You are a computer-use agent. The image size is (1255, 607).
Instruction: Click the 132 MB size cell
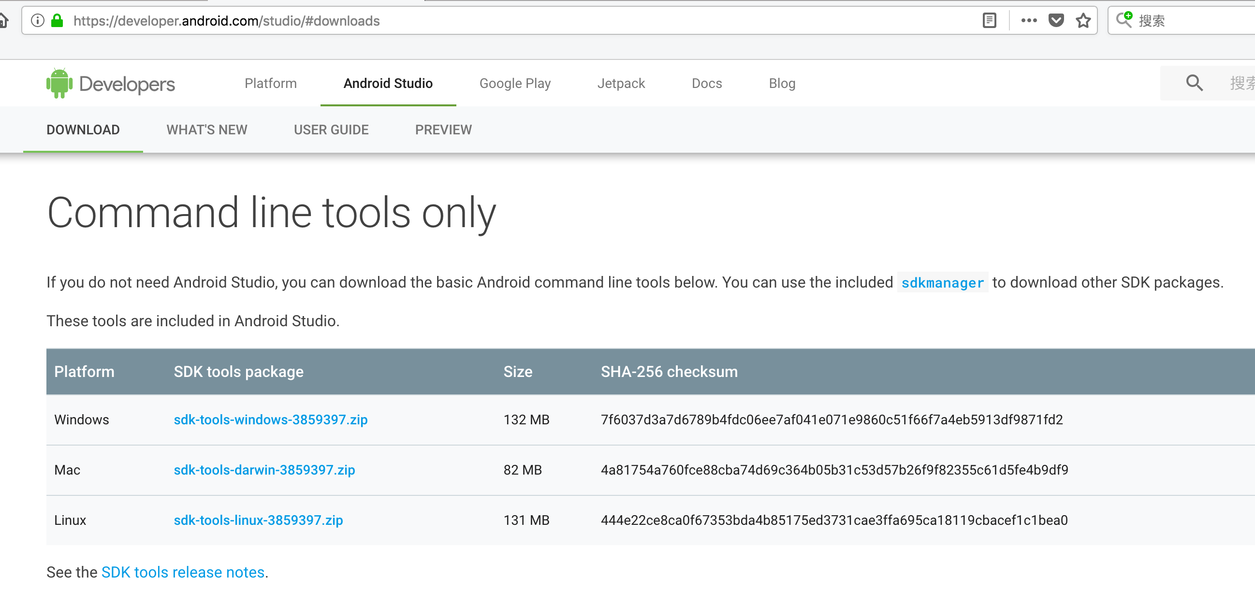pyautogui.click(x=526, y=419)
